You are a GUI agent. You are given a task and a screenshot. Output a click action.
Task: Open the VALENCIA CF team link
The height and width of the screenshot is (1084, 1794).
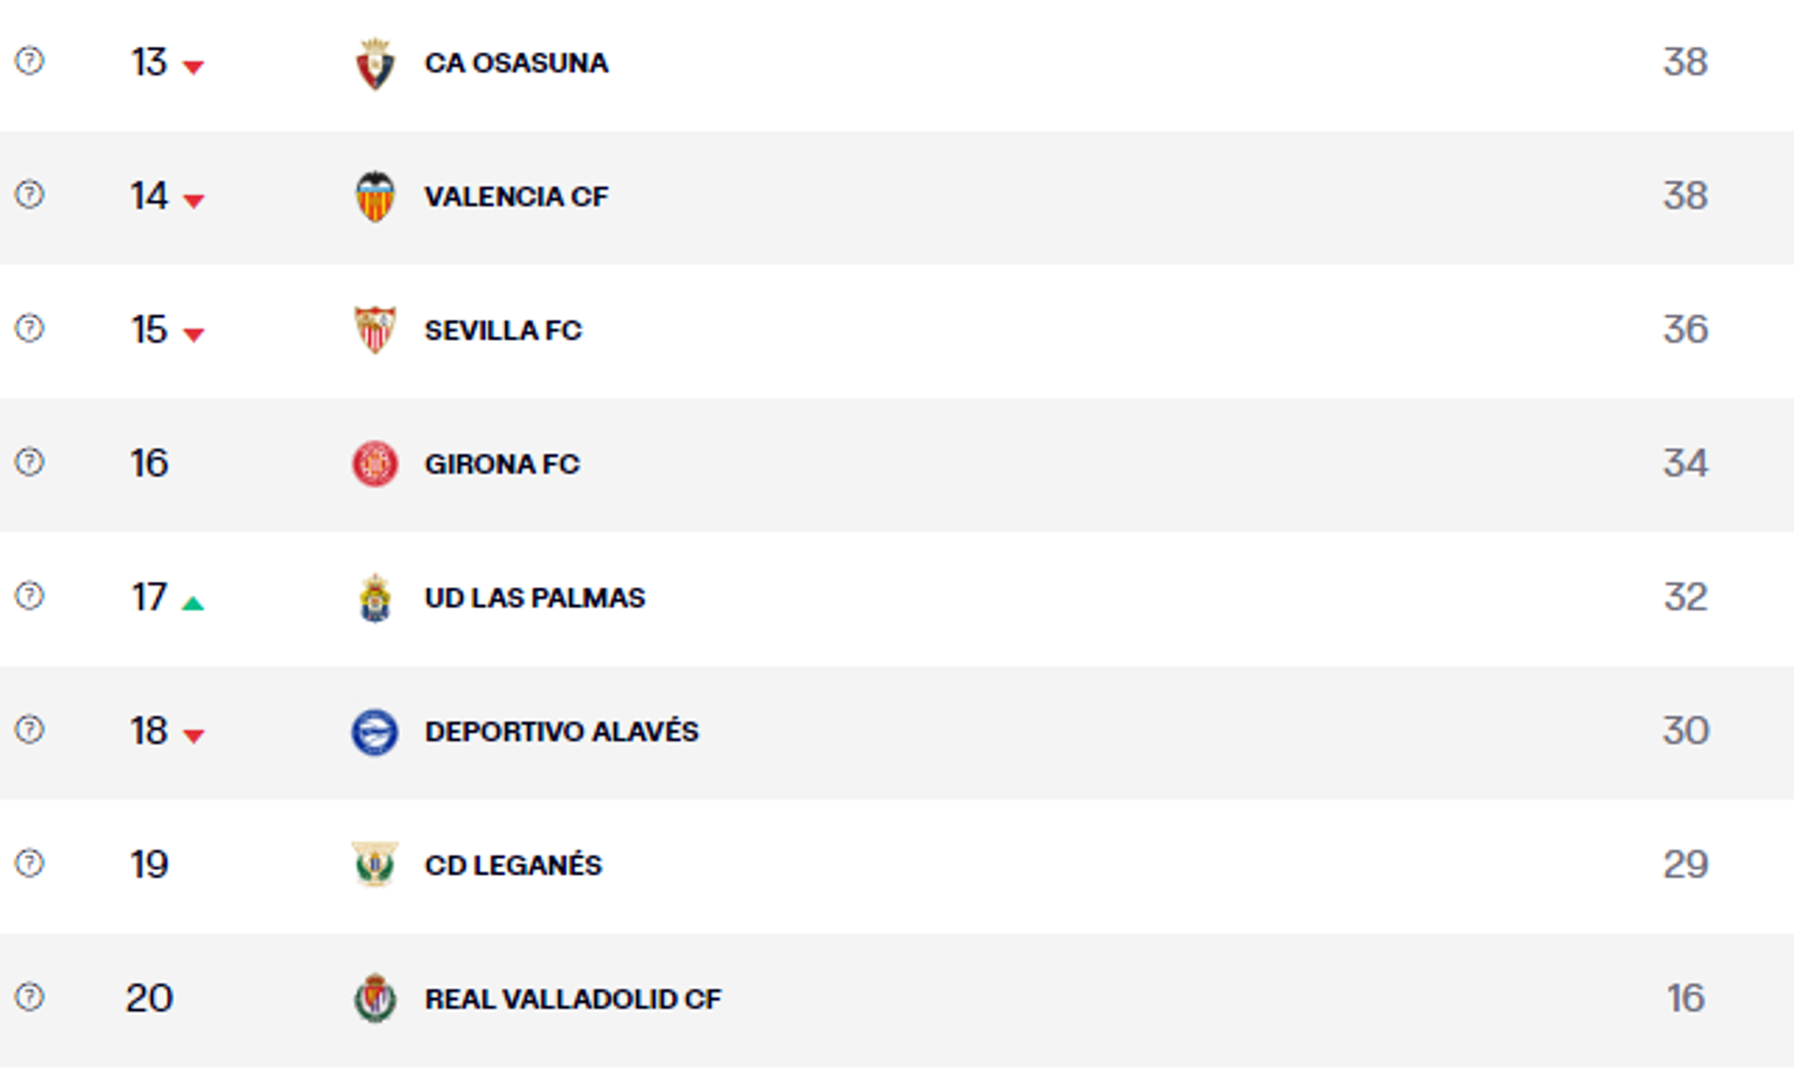click(x=516, y=197)
